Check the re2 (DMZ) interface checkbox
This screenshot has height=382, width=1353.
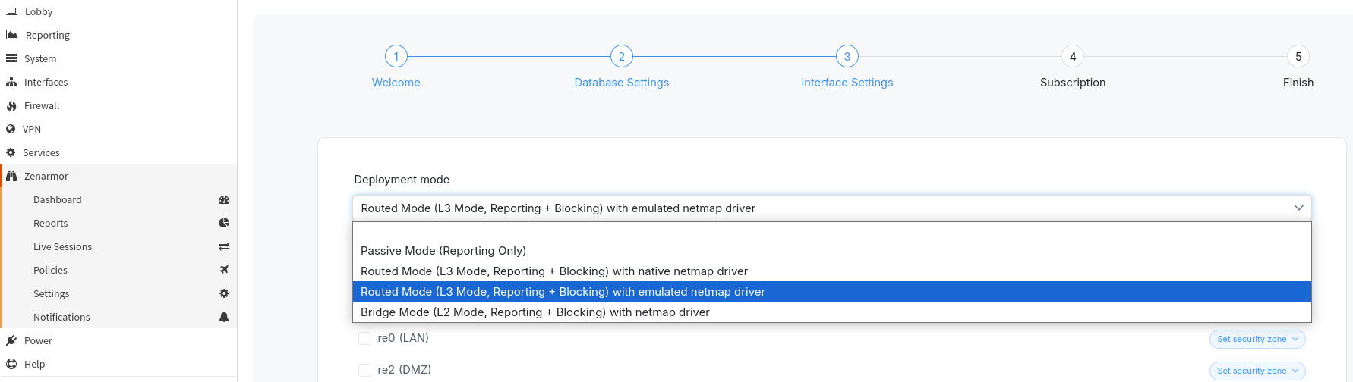click(x=364, y=371)
